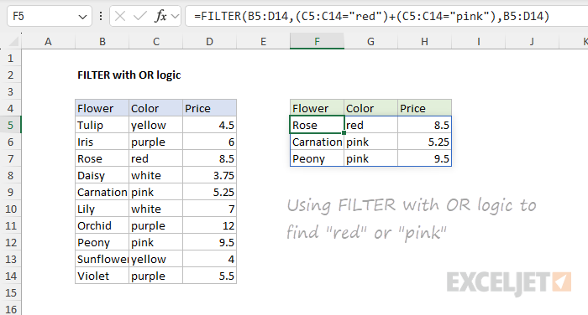Click the 'Peony' result cell in column F
The image size is (588, 315).
pyautogui.click(x=317, y=158)
